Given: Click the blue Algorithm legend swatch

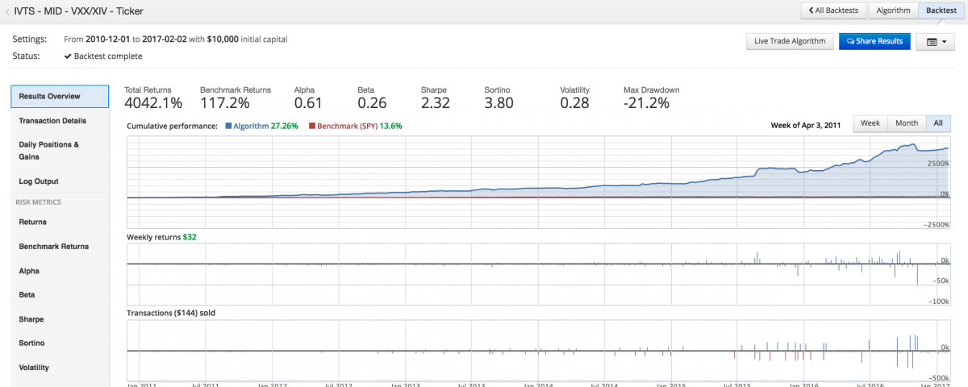Looking at the screenshot, I should click(229, 127).
